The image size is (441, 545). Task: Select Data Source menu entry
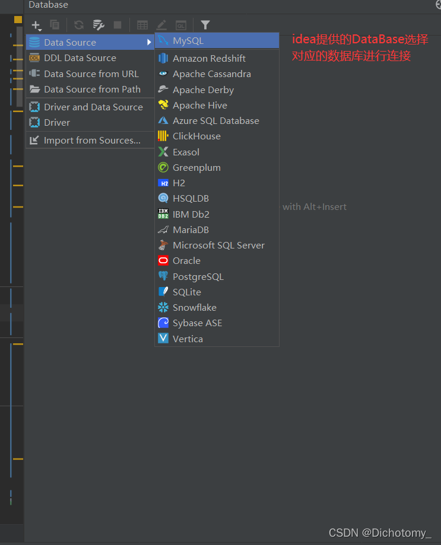pyautogui.click(x=90, y=43)
